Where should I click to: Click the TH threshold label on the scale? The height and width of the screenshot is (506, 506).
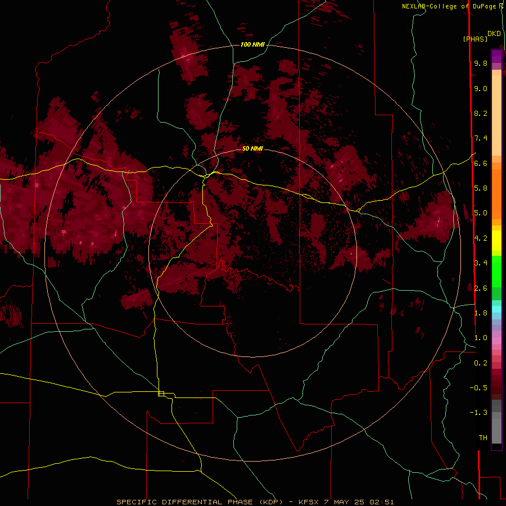pos(483,437)
